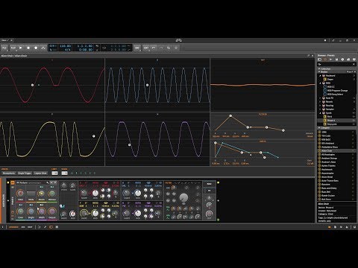Enable the Monophonic voice mode
Image resolution: width=358 pixels, height=268 pixels.
click(9, 173)
